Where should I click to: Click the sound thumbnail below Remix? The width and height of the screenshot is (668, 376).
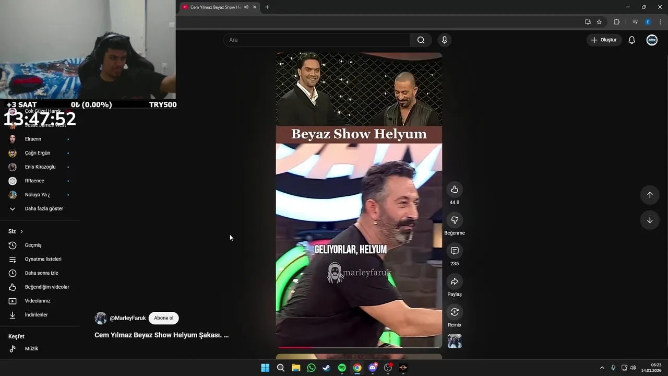click(455, 342)
